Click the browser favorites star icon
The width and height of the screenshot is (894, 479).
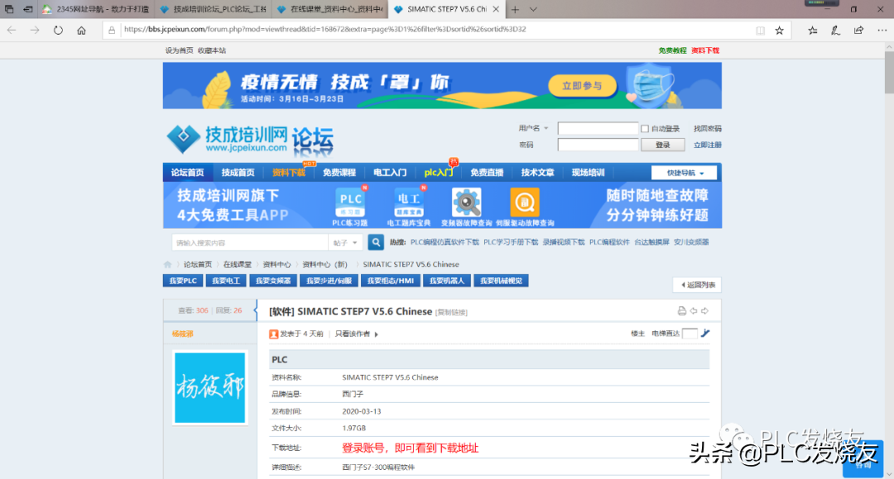[x=779, y=30]
